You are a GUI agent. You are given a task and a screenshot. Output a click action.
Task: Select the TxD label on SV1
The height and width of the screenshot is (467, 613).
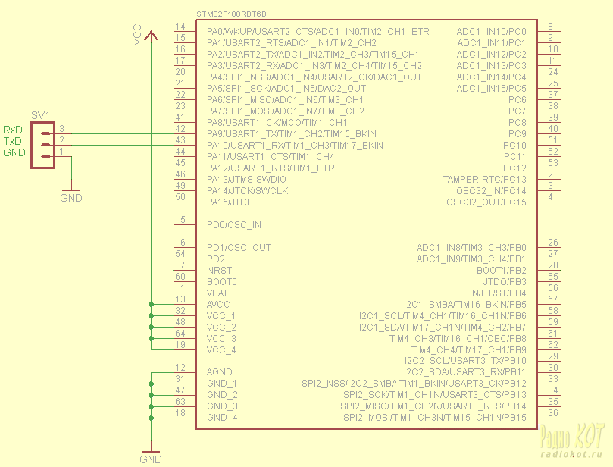[13, 141]
